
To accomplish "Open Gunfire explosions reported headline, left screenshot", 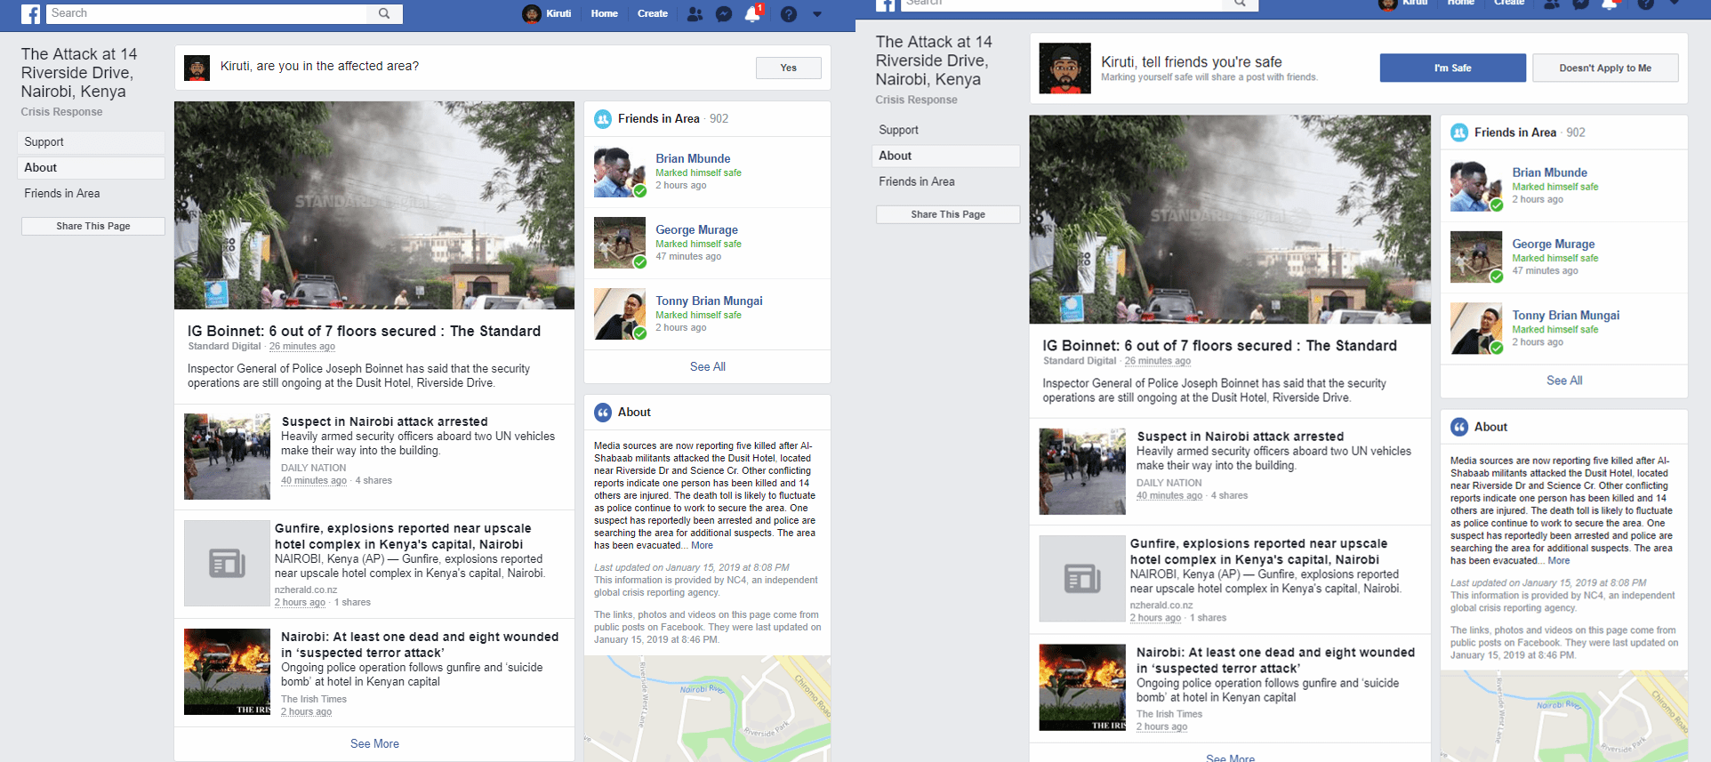I will 402,536.
